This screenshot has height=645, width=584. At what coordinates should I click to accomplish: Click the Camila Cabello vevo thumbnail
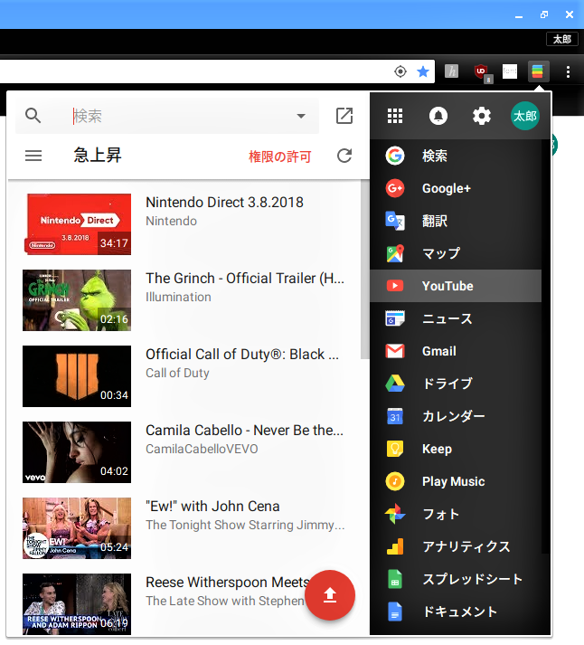pos(77,452)
